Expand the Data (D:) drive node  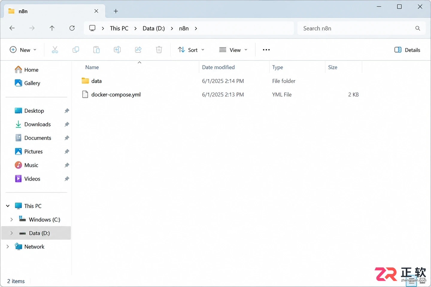(12, 233)
